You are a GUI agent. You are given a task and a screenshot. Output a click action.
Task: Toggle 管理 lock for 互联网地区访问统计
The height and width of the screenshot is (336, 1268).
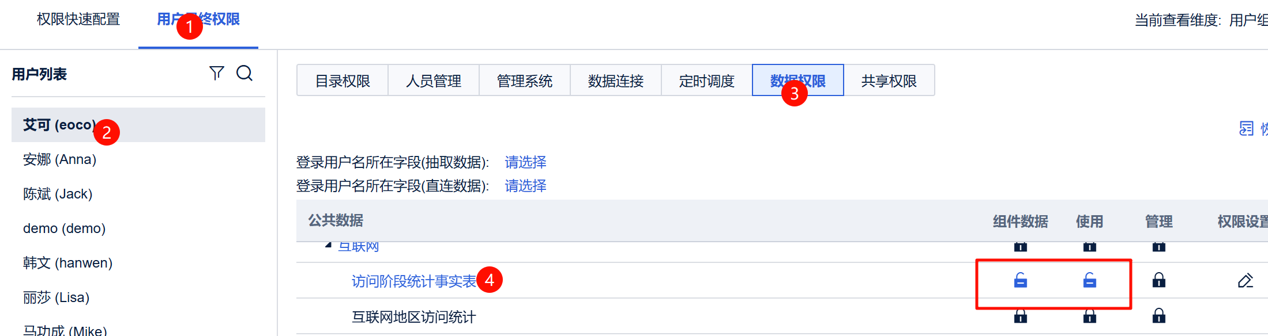(x=1159, y=316)
